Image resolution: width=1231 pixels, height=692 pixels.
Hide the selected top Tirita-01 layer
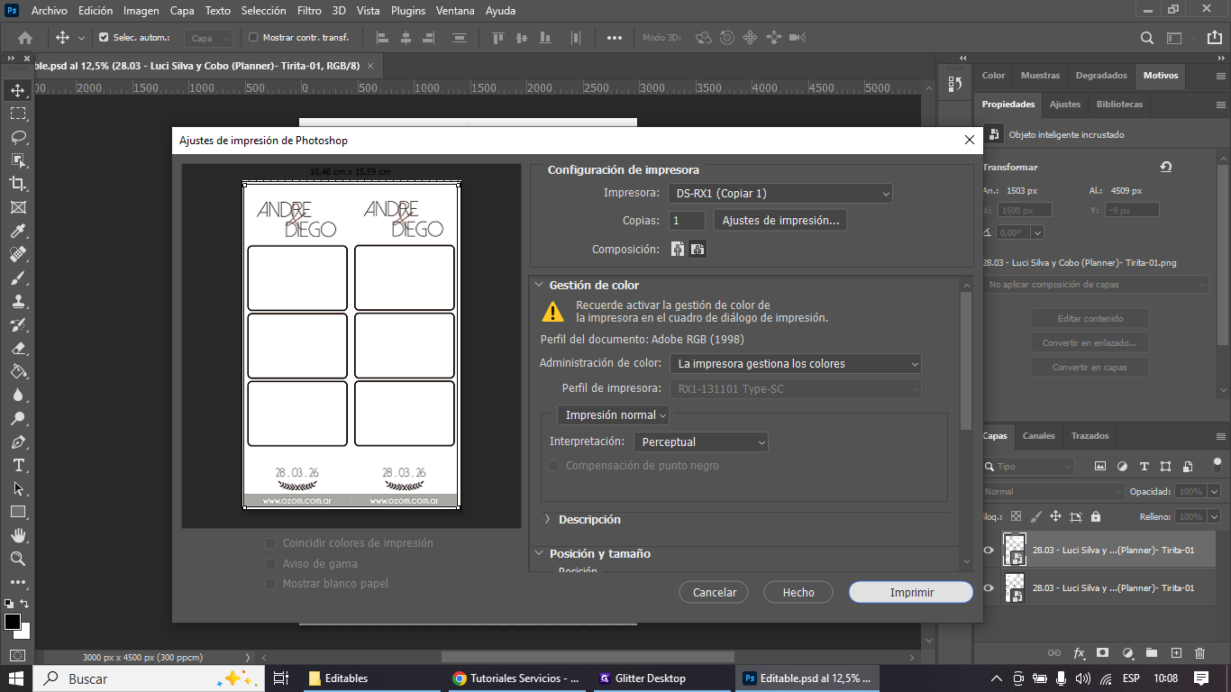pyautogui.click(x=989, y=550)
